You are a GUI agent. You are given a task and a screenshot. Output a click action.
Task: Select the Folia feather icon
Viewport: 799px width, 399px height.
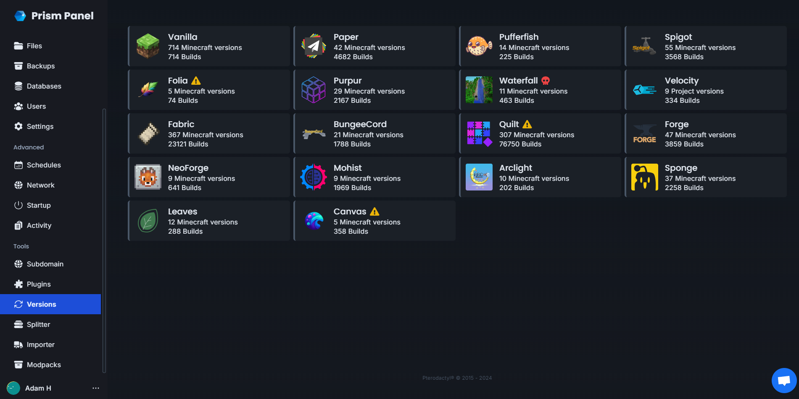pyautogui.click(x=148, y=90)
